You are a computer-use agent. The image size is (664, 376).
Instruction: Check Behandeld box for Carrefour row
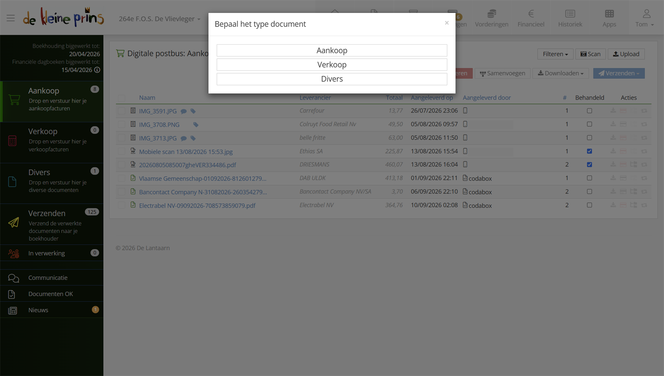coord(589,111)
